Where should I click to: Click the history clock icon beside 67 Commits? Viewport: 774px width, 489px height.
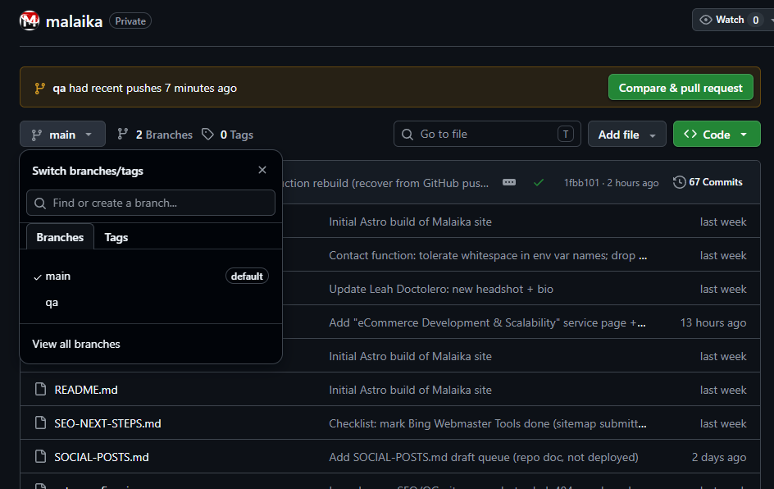pyautogui.click(x=679, y=182)
